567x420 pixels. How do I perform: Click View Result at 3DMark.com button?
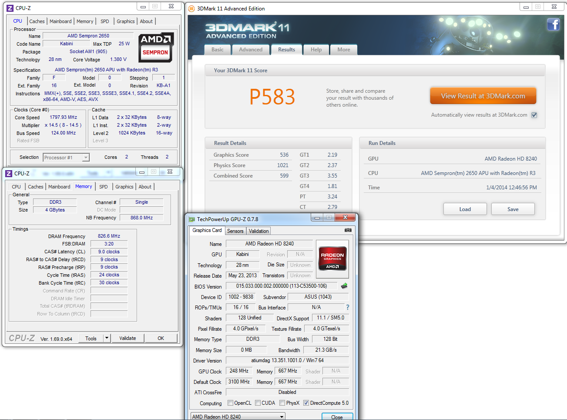click(483, 96)
